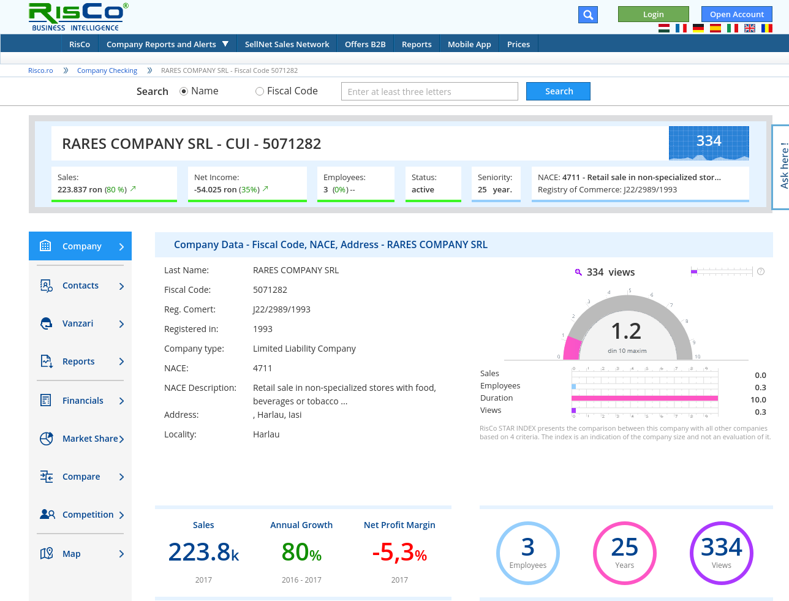
Task: Click the Seniority 25 year box
Action: pos(496,184)
